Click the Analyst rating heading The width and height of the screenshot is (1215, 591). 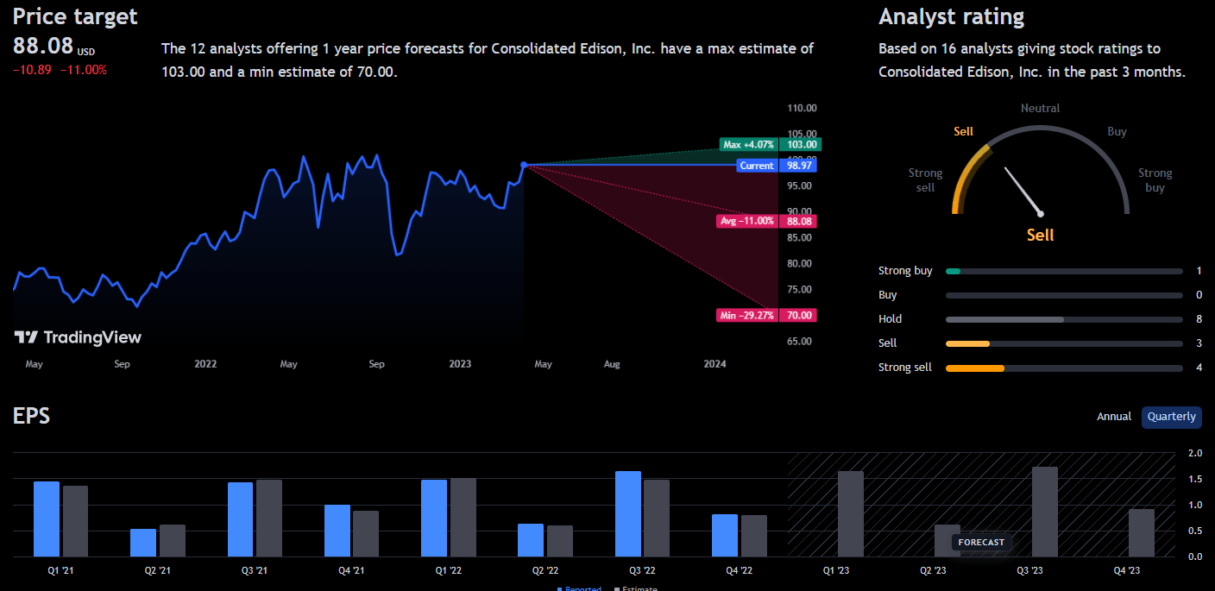[x=951, y=16]
